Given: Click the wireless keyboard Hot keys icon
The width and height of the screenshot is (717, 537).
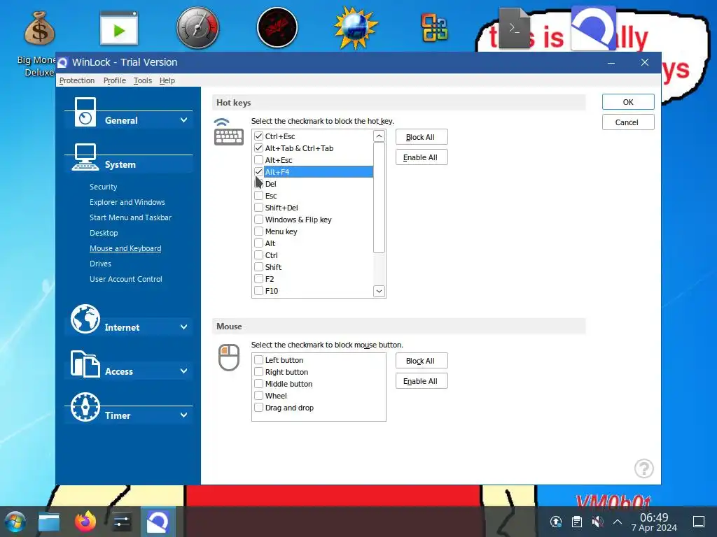Looking at the screenshot, I should point(229,132).
